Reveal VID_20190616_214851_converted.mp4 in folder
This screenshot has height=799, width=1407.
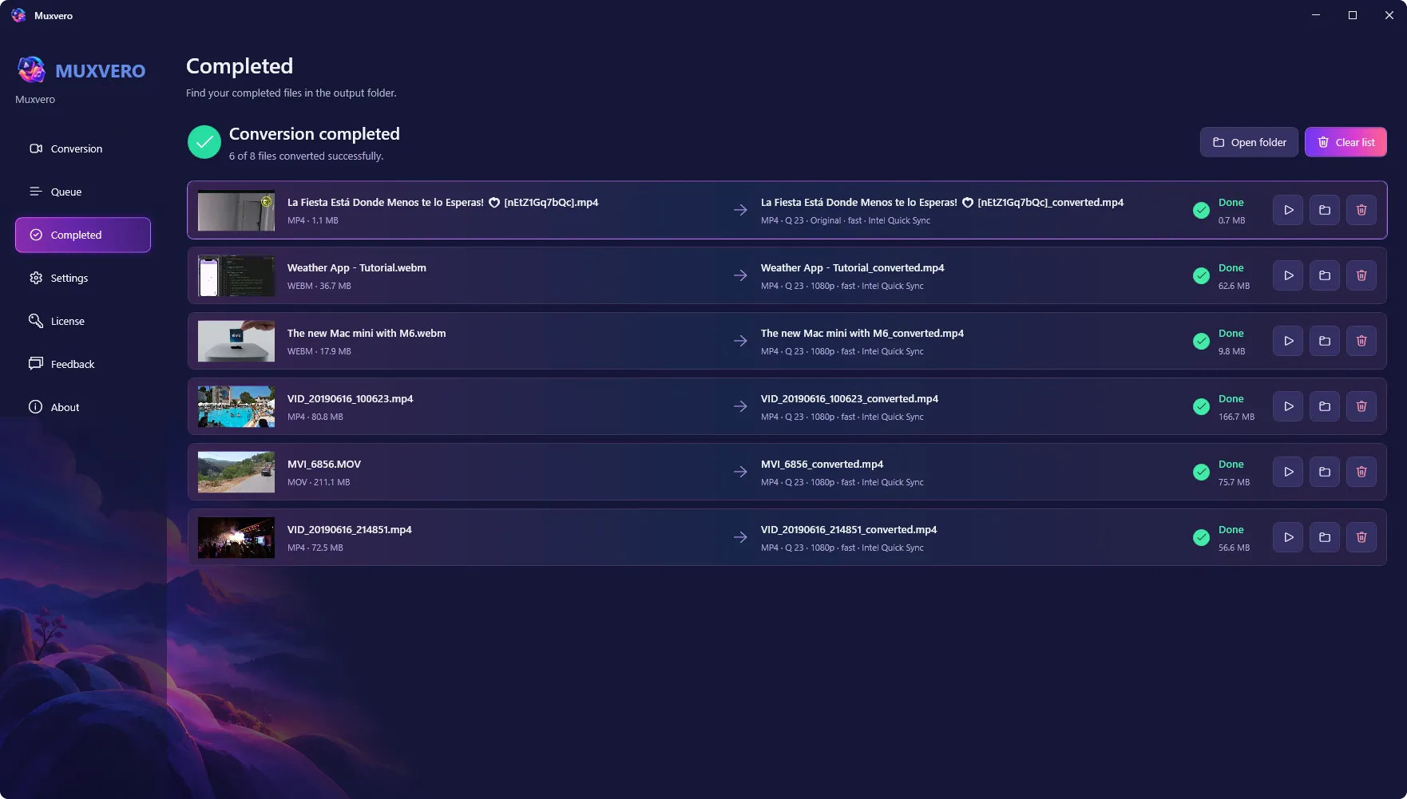(x=1325, y=537)
